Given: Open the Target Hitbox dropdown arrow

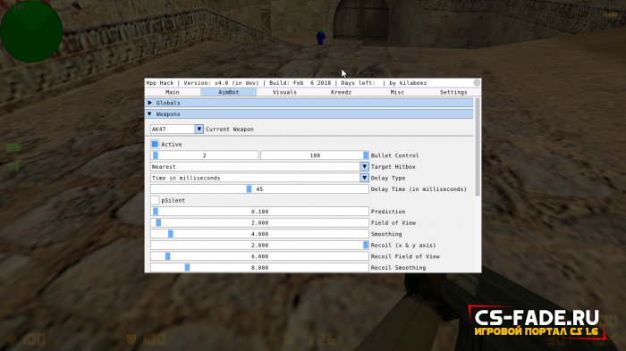Looking at the screenshot, I should pyautogui.click(x=364, y=167).
